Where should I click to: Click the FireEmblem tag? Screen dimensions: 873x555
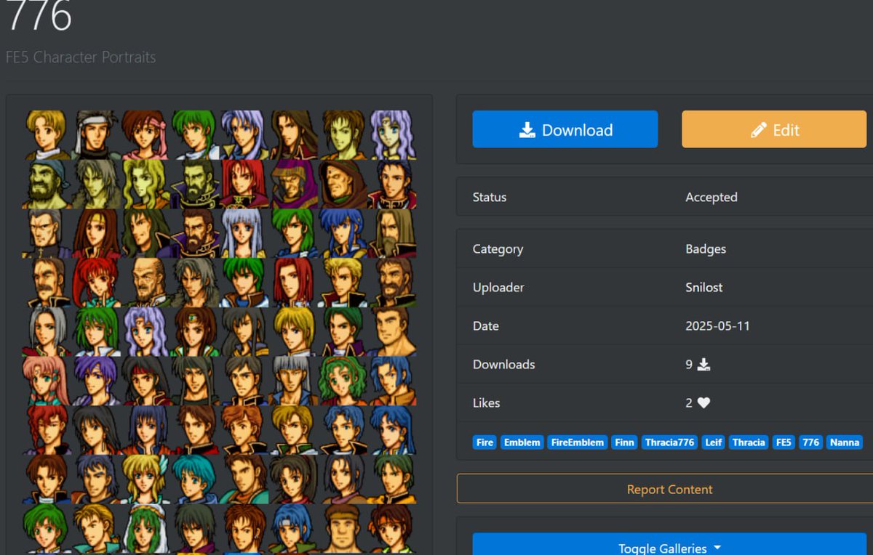[578, 442]
